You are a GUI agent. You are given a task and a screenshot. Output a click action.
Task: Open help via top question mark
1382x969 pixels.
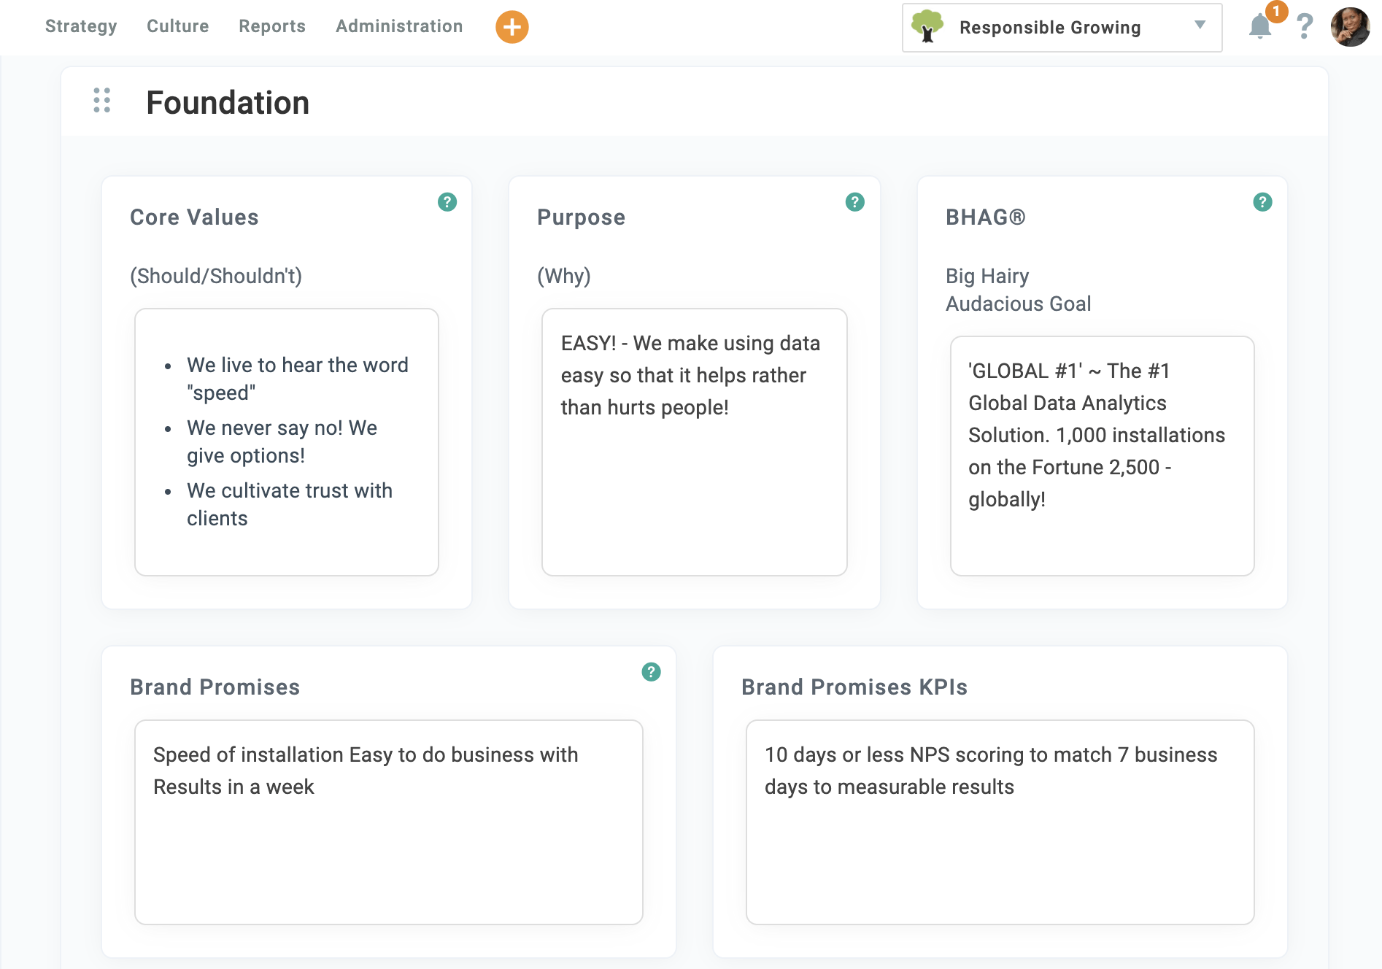pos(1304,27)
